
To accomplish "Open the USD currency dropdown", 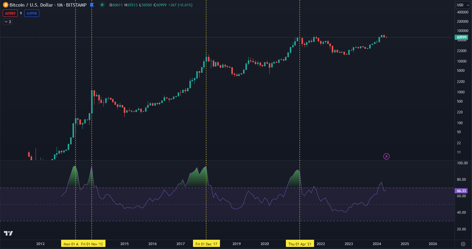I will click(x=463, y=5).
